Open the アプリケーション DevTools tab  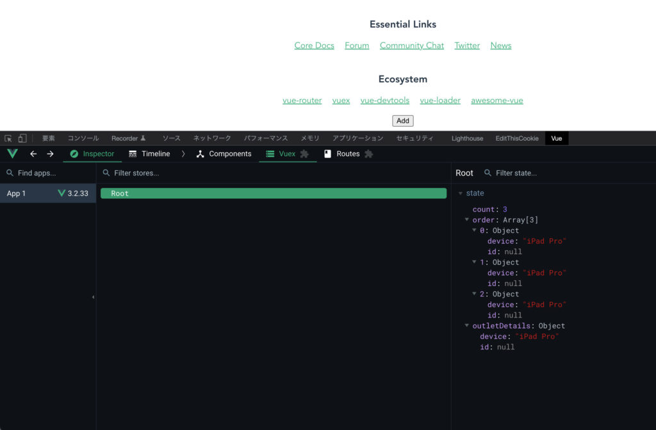357,138
